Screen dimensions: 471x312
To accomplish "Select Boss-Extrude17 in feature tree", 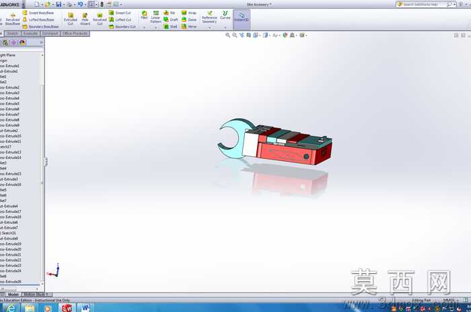I will point(10,211).
